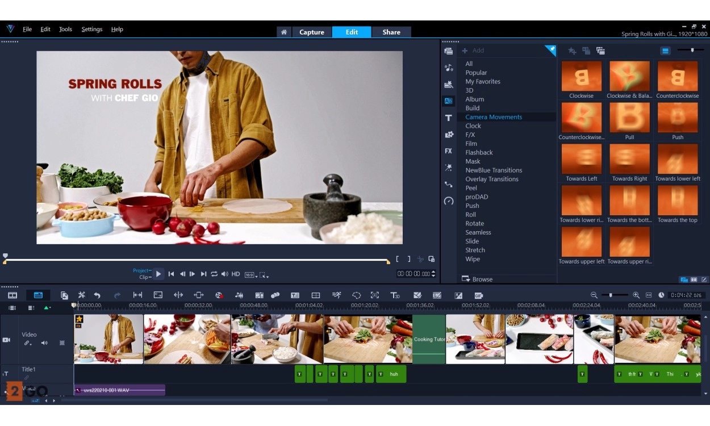710x426 pixels.
Task: Mute the Video track audio
Action: [44, 343]
